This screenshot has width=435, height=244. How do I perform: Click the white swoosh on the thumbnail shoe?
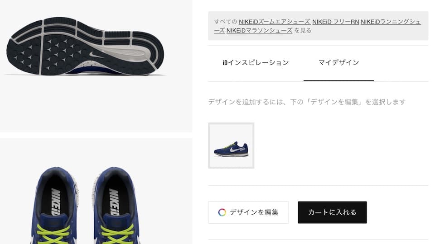236,150
